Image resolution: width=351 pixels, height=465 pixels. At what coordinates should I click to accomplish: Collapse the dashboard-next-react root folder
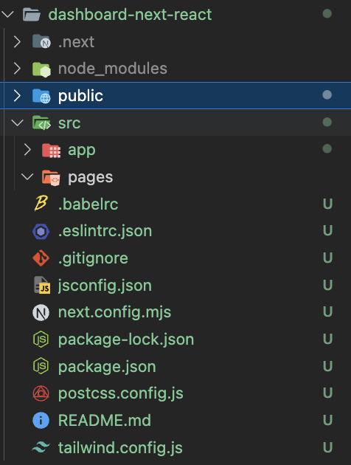[7, 14]
